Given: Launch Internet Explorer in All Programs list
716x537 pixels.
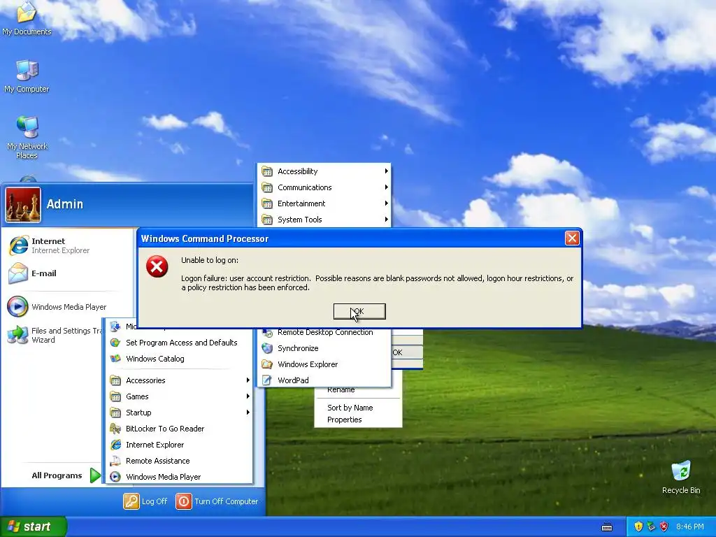Looking at the screenshot, I should 180,445.
